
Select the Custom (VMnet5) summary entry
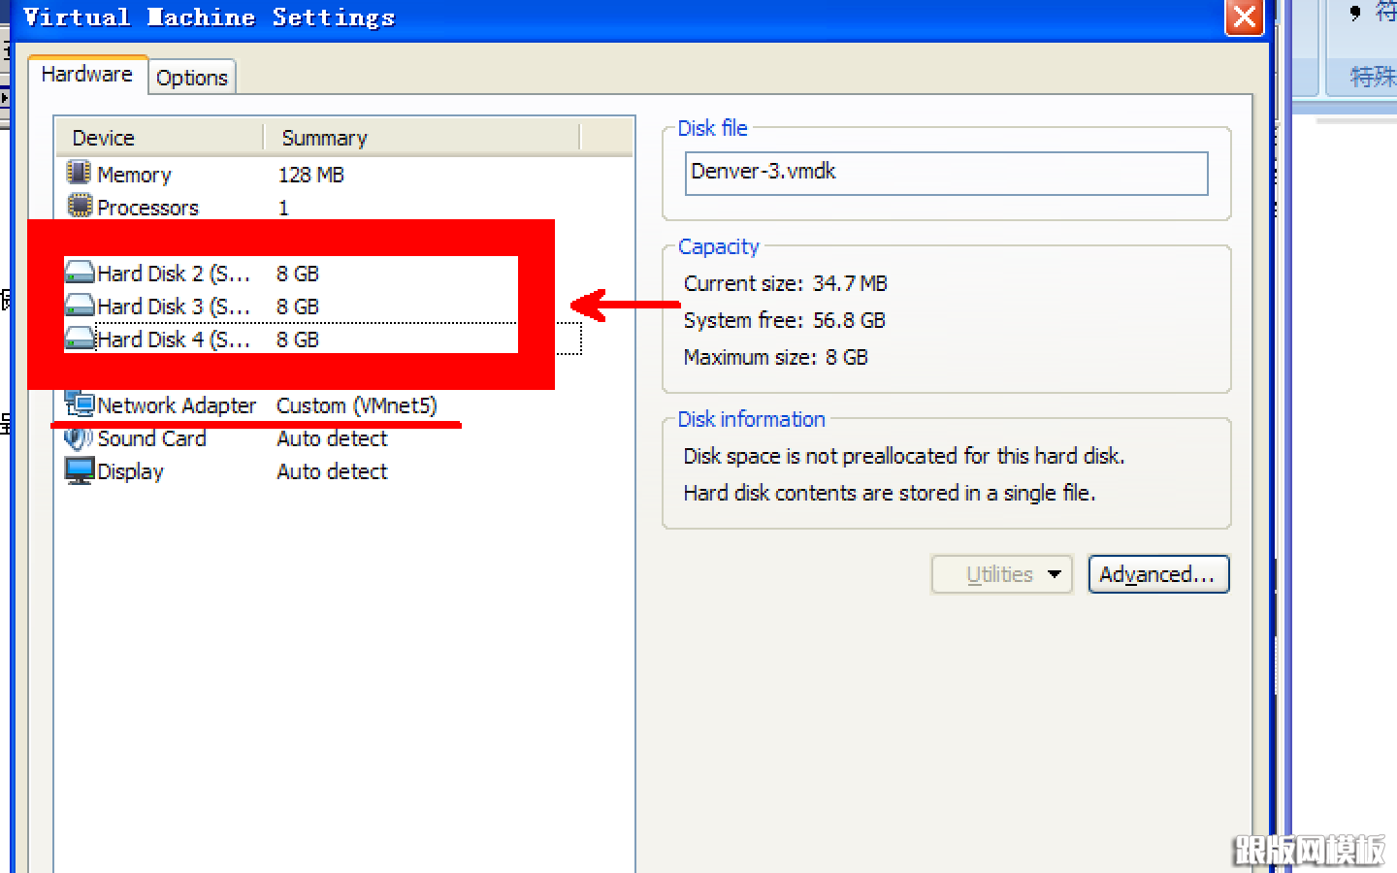(x=357, y=405)
